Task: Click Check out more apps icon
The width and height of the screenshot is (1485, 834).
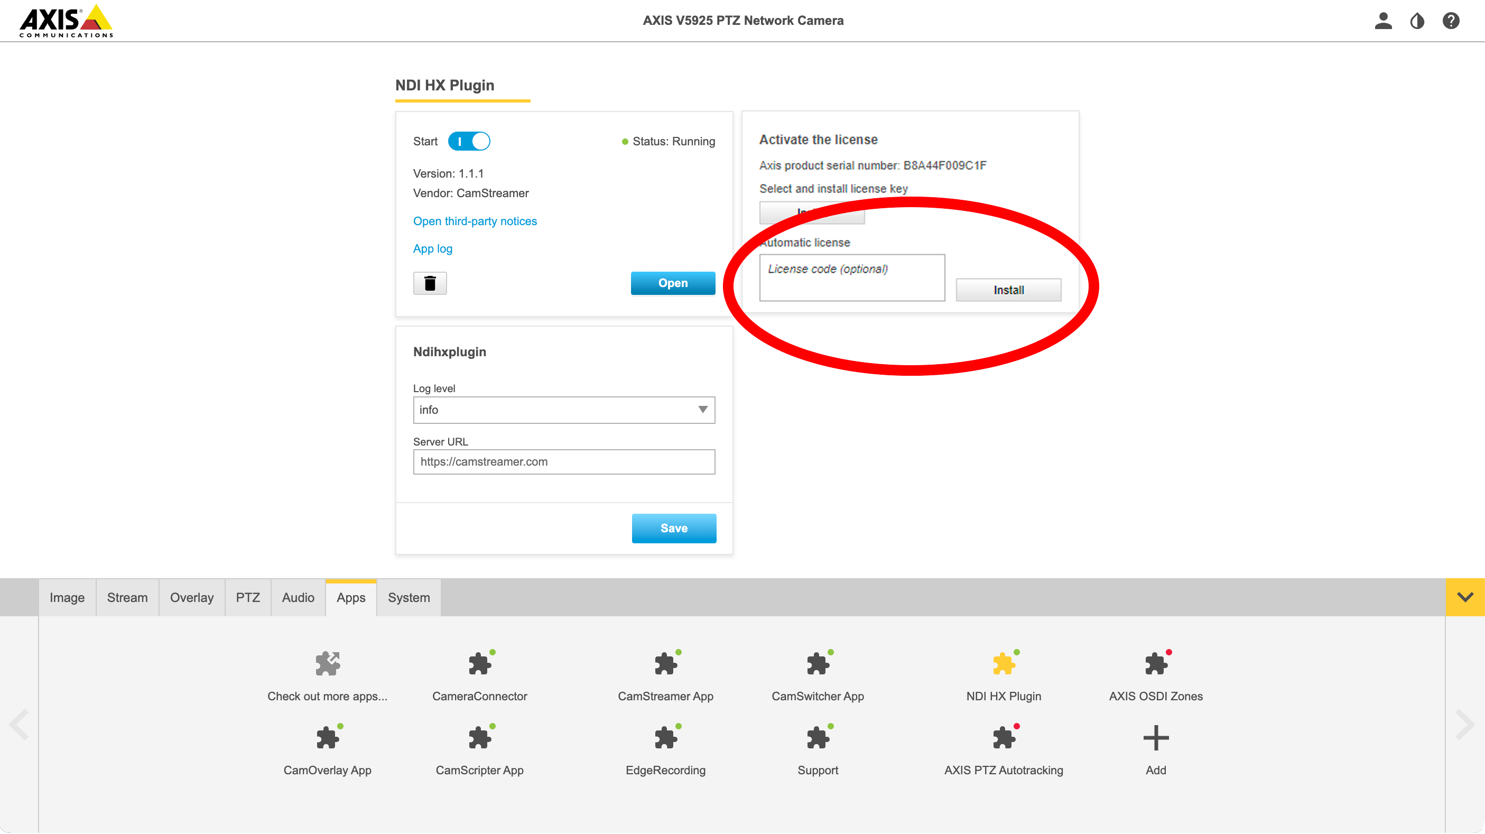Action: click(328, 664)
